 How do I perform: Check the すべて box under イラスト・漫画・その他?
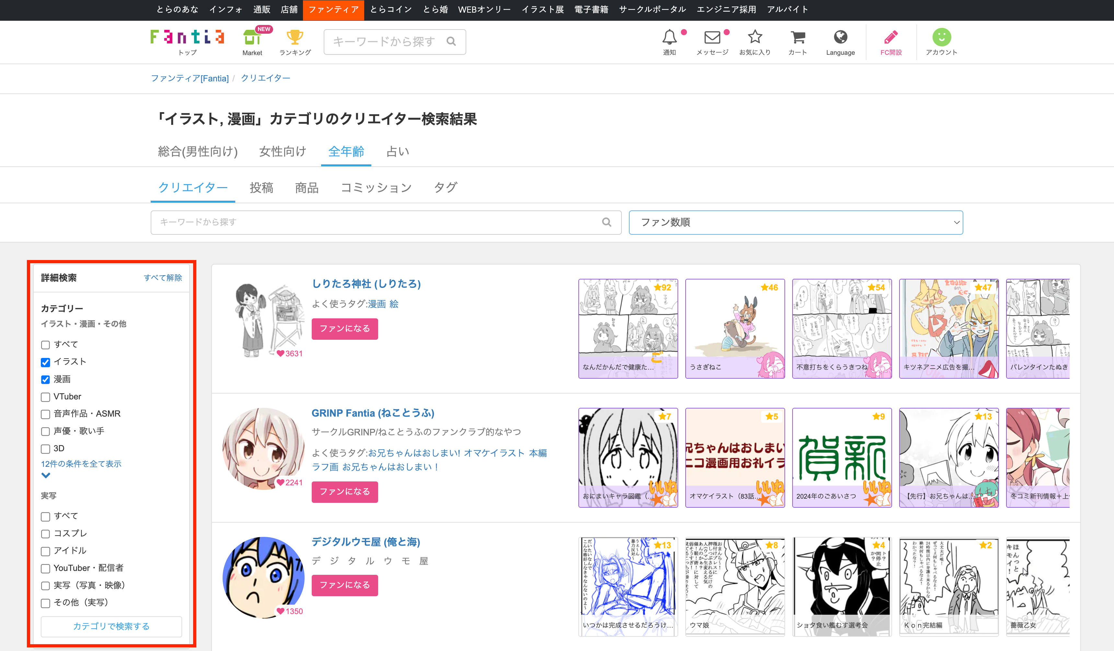45,345
